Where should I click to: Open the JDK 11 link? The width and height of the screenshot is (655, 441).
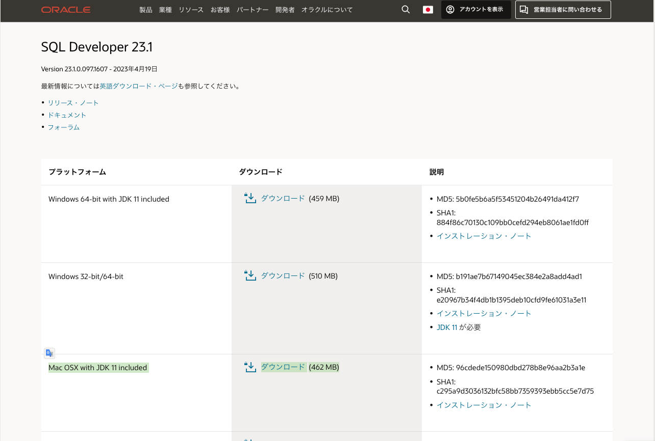click(x=447, y=327)
